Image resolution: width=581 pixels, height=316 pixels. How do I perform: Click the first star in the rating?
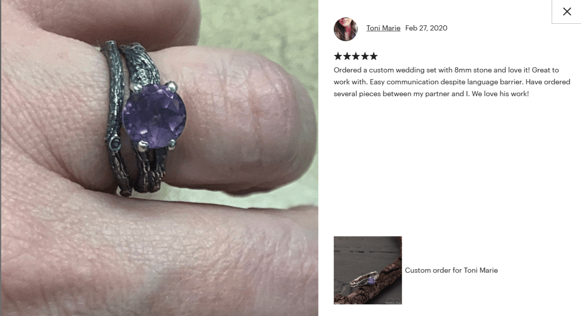pos(338,56)
